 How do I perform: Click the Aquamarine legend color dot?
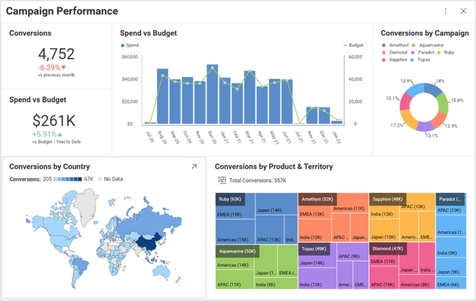[x=414, y=45]
